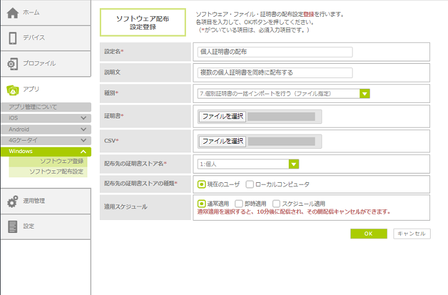Select the ローカルコンピュータ option
This screenshot has width=448, height=295.
(x=250, y=184)
